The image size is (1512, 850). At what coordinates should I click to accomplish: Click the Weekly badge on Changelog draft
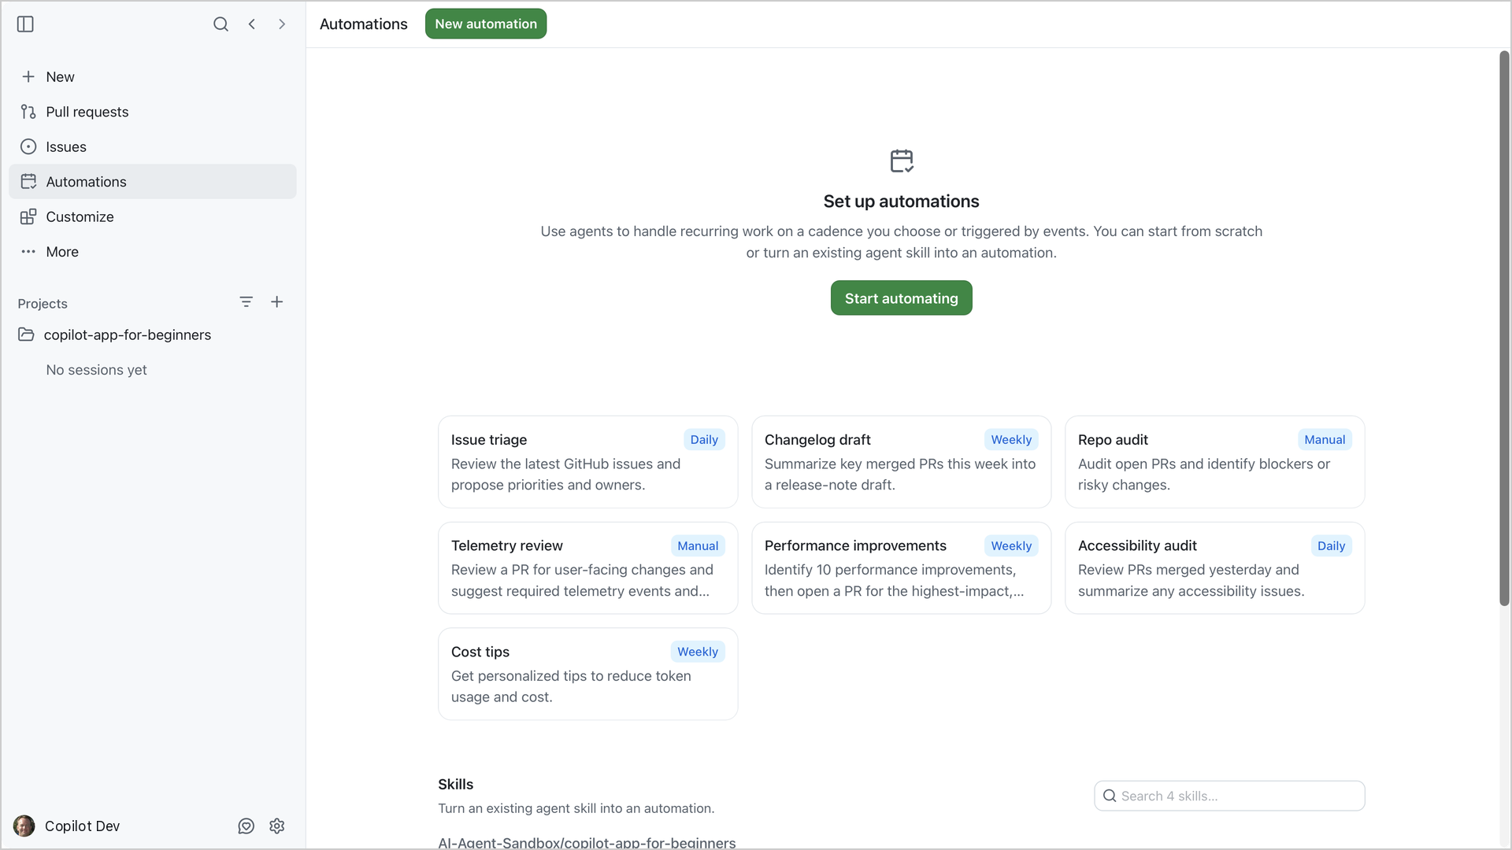pyautogui.click(x=1011, y=440)
